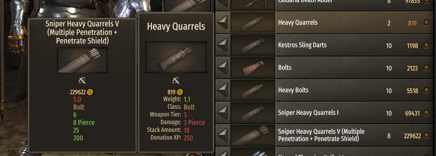The image size is (436, 156).
Task: Click the gold coin next to 819 price in list
Action: pos(426,23)
